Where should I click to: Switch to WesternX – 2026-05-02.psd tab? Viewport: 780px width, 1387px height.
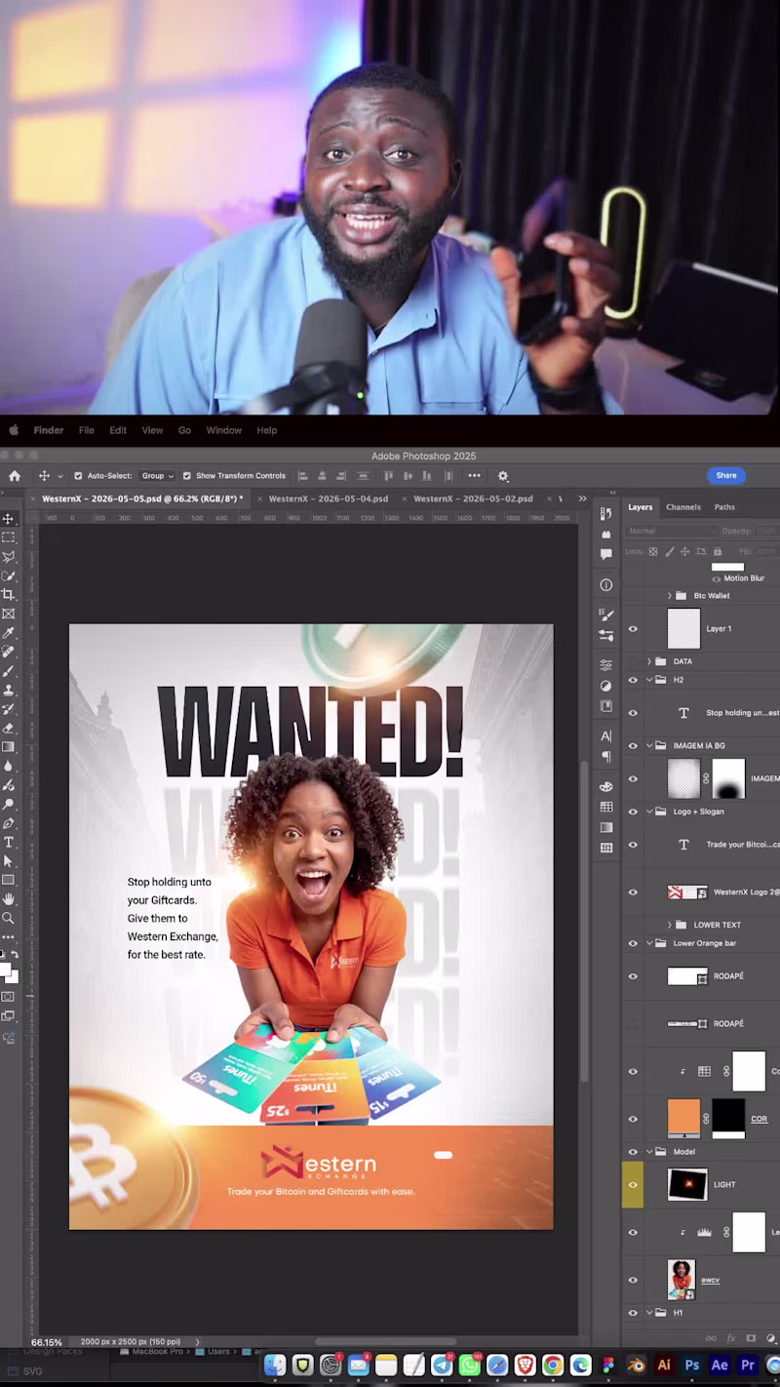point(473,498)
